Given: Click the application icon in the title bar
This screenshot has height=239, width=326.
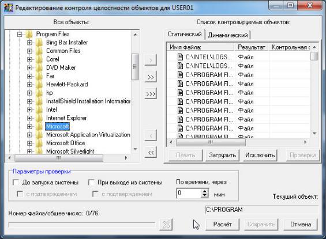Looking at the screenshot, I should click(x=8, y=7).
